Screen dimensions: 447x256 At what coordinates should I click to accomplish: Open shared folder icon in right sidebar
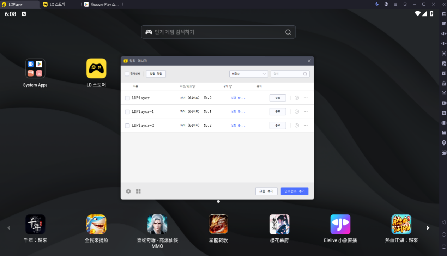pyautogui.click(x=444, y=133)
